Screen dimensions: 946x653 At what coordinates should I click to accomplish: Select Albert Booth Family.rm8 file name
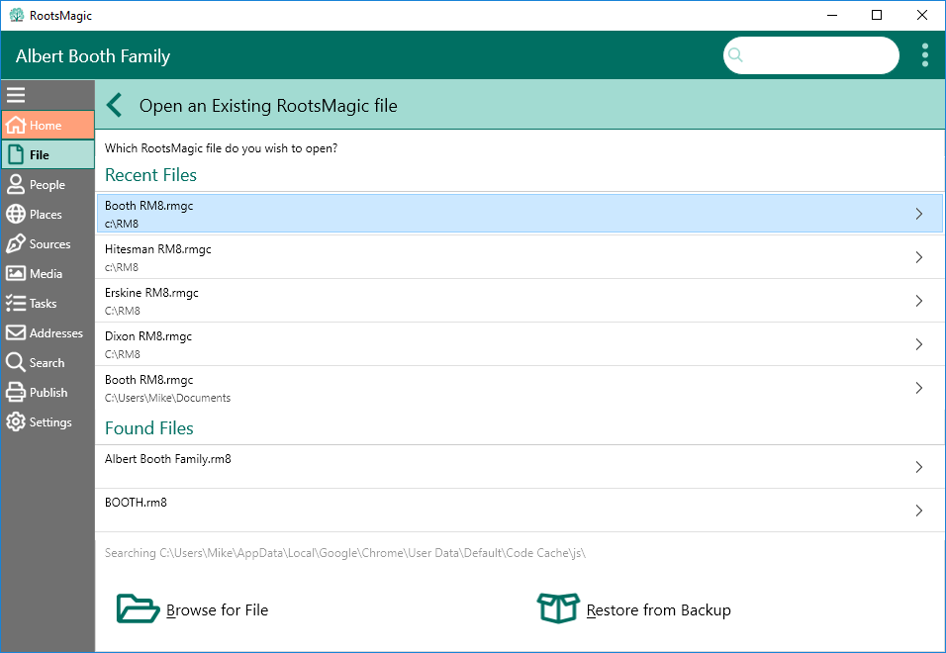point(167,459)
